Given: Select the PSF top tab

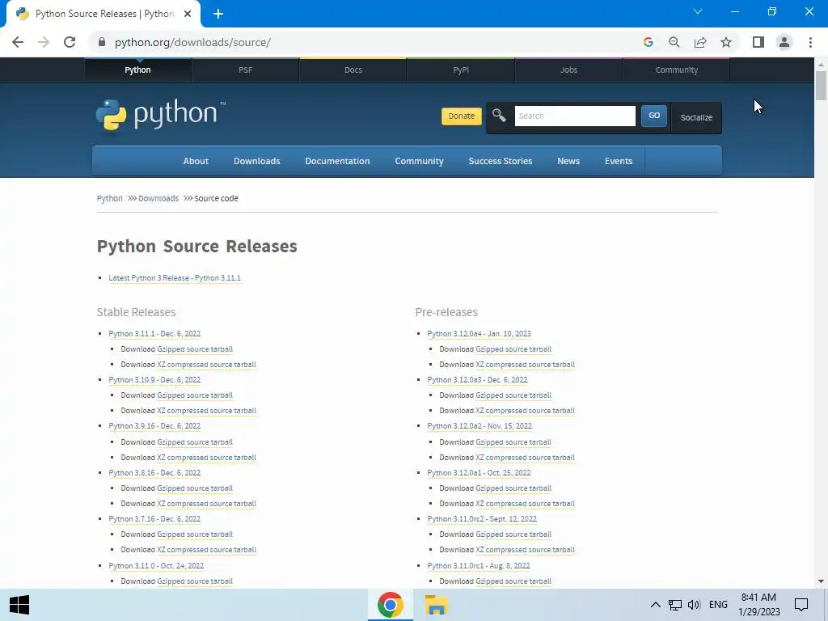Looking at the screenshot, I should 246,70.
